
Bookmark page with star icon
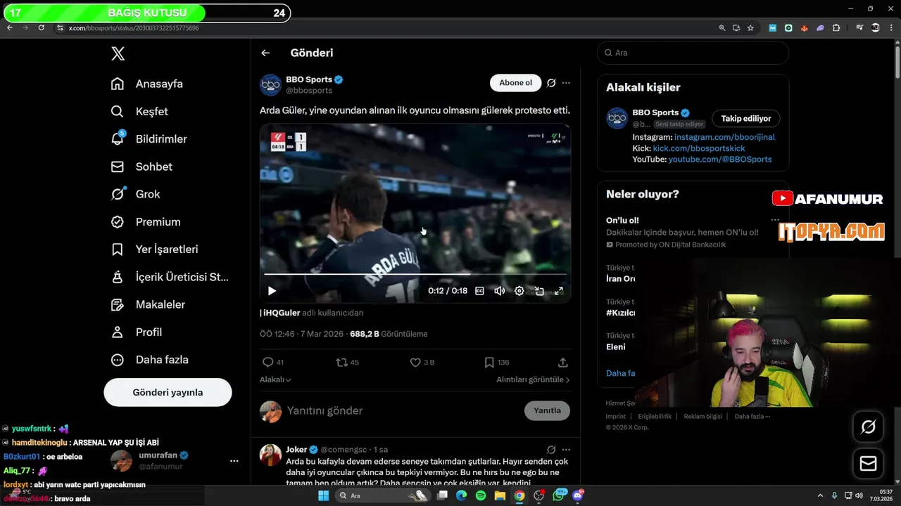[750, 28]
